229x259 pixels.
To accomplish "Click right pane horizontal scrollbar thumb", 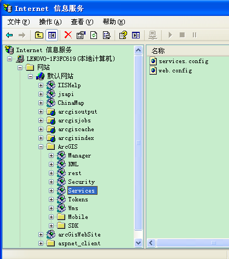I will pyautogui.click(x=193, y=243).
